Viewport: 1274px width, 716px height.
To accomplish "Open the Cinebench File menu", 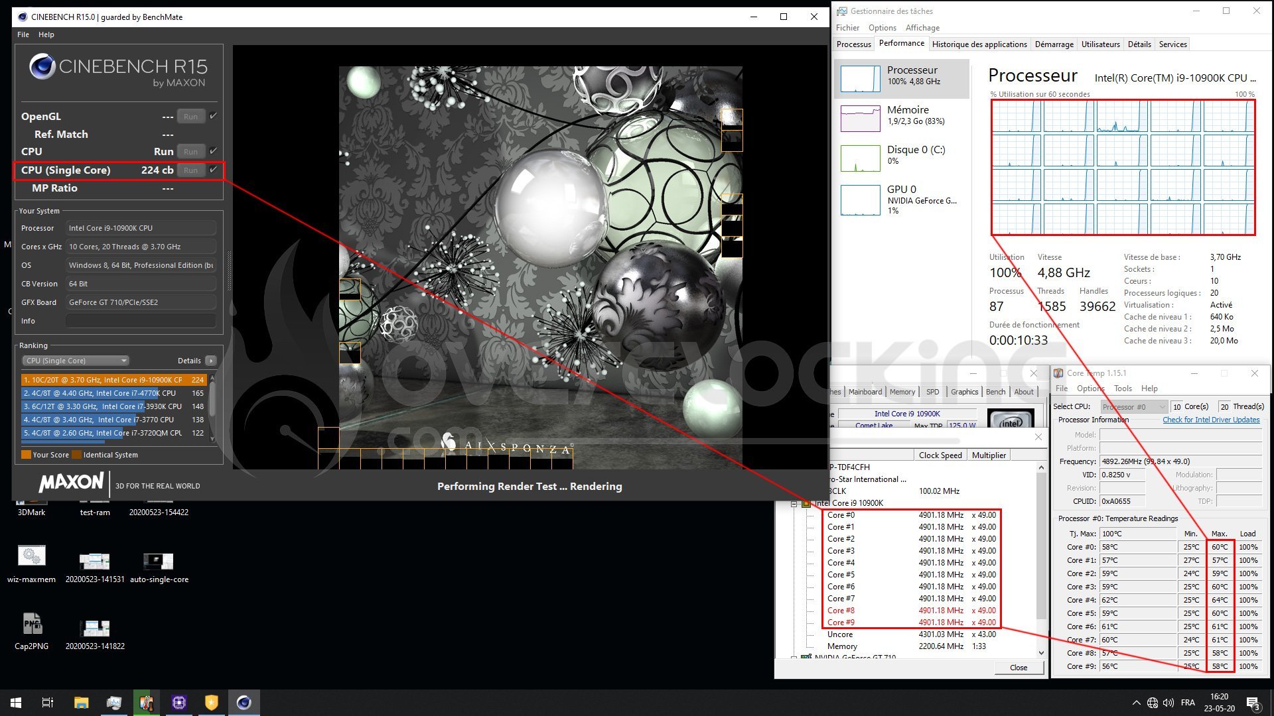I will pyautogui.click(x=23, y=34).
